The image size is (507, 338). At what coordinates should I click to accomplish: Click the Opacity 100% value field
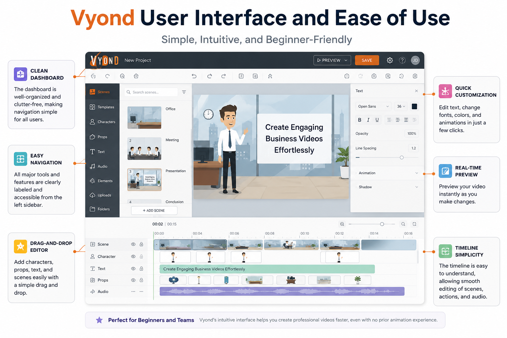click(412, 134)
